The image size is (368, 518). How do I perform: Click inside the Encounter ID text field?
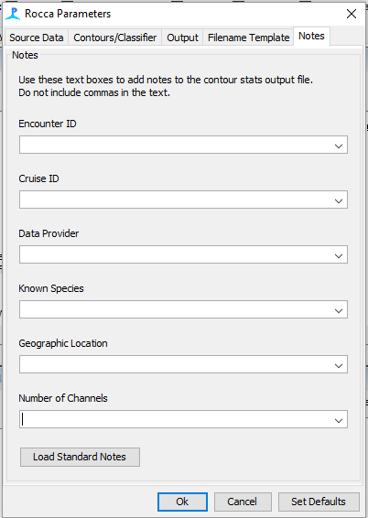pyautogui.click(x=175, y=145)
